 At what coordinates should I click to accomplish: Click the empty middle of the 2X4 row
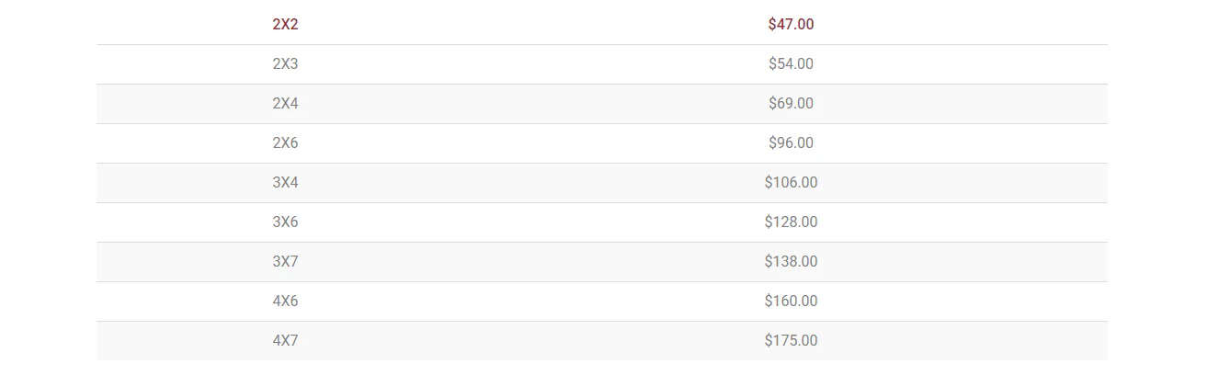coord(538,104)
